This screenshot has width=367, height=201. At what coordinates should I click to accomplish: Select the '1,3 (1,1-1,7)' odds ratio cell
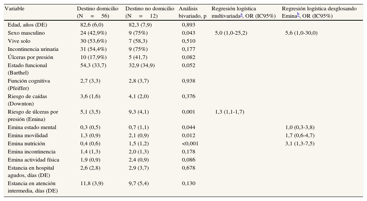(229, 112)
